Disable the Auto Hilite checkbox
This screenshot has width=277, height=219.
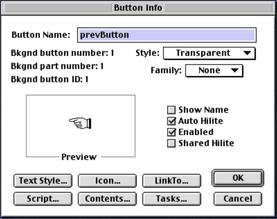[x=171, y=122]
